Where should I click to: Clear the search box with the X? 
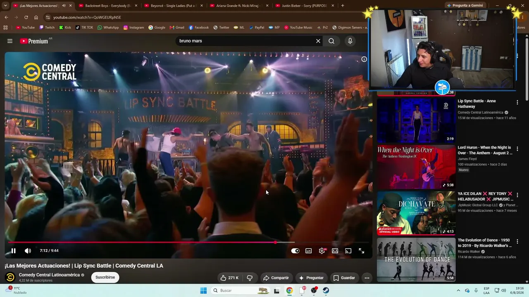tap(318, 41)
